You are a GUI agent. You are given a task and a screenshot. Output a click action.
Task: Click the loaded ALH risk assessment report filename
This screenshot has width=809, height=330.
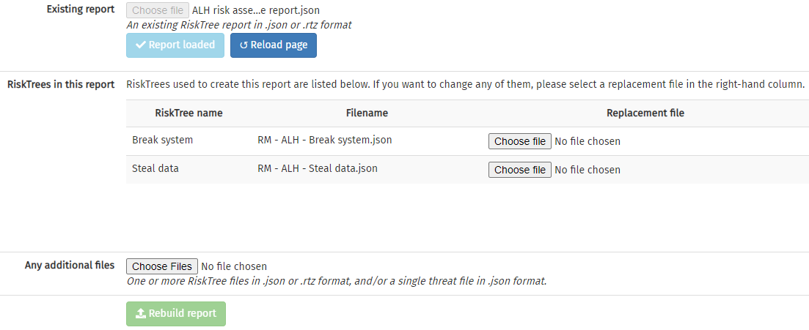(255, 11)
